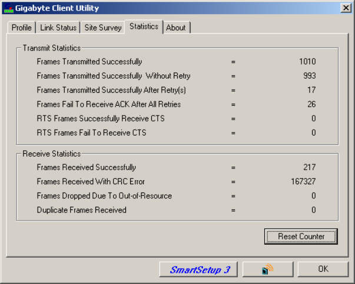Image resolution: width=355 pixels, height=284 pixels.
Task: Click the Receive Statistics group label
Action: click(x=52, y=154)
